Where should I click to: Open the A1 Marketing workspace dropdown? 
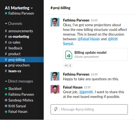tap(19, 8)
